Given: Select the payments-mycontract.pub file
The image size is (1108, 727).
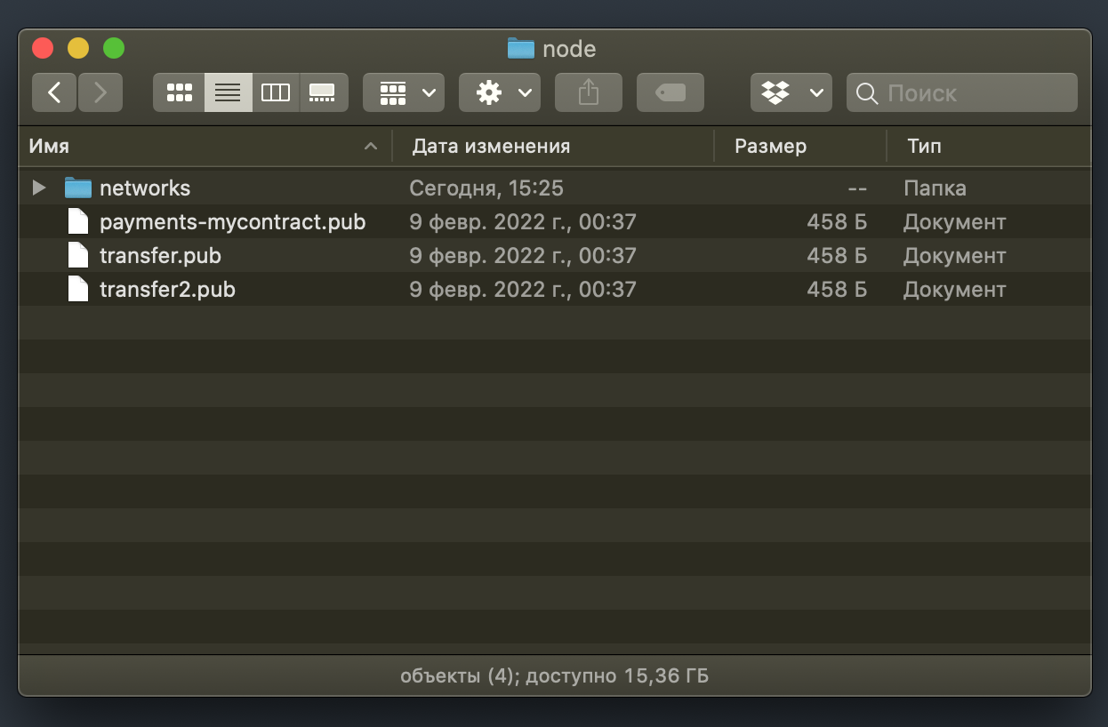Looking at the screenshot, I should (x=232, y=222).
